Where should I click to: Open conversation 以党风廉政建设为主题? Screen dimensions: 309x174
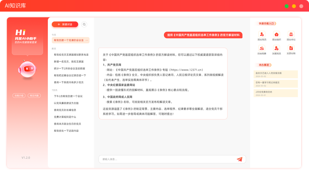click(66, 103)
